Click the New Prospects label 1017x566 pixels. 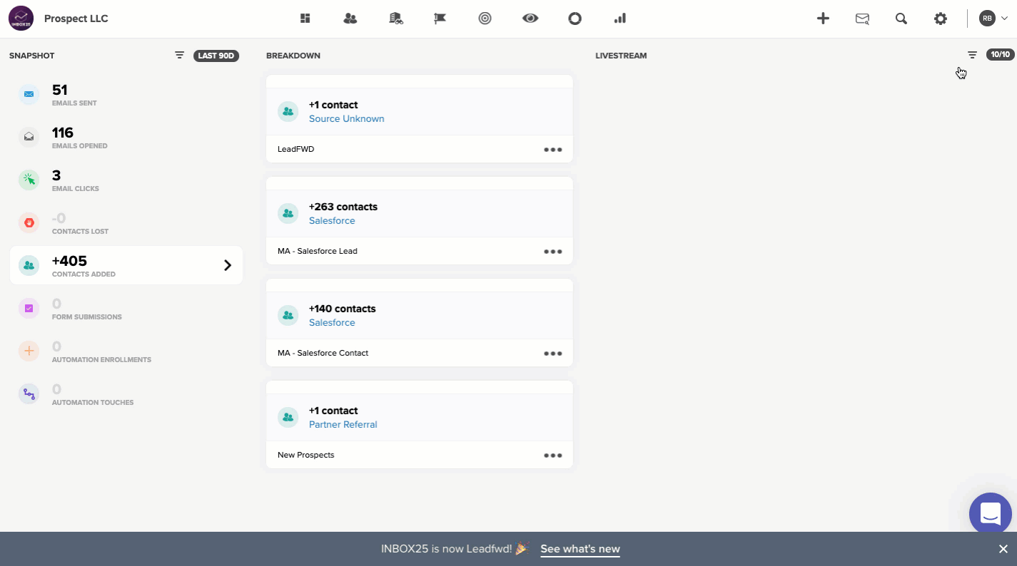305,455
